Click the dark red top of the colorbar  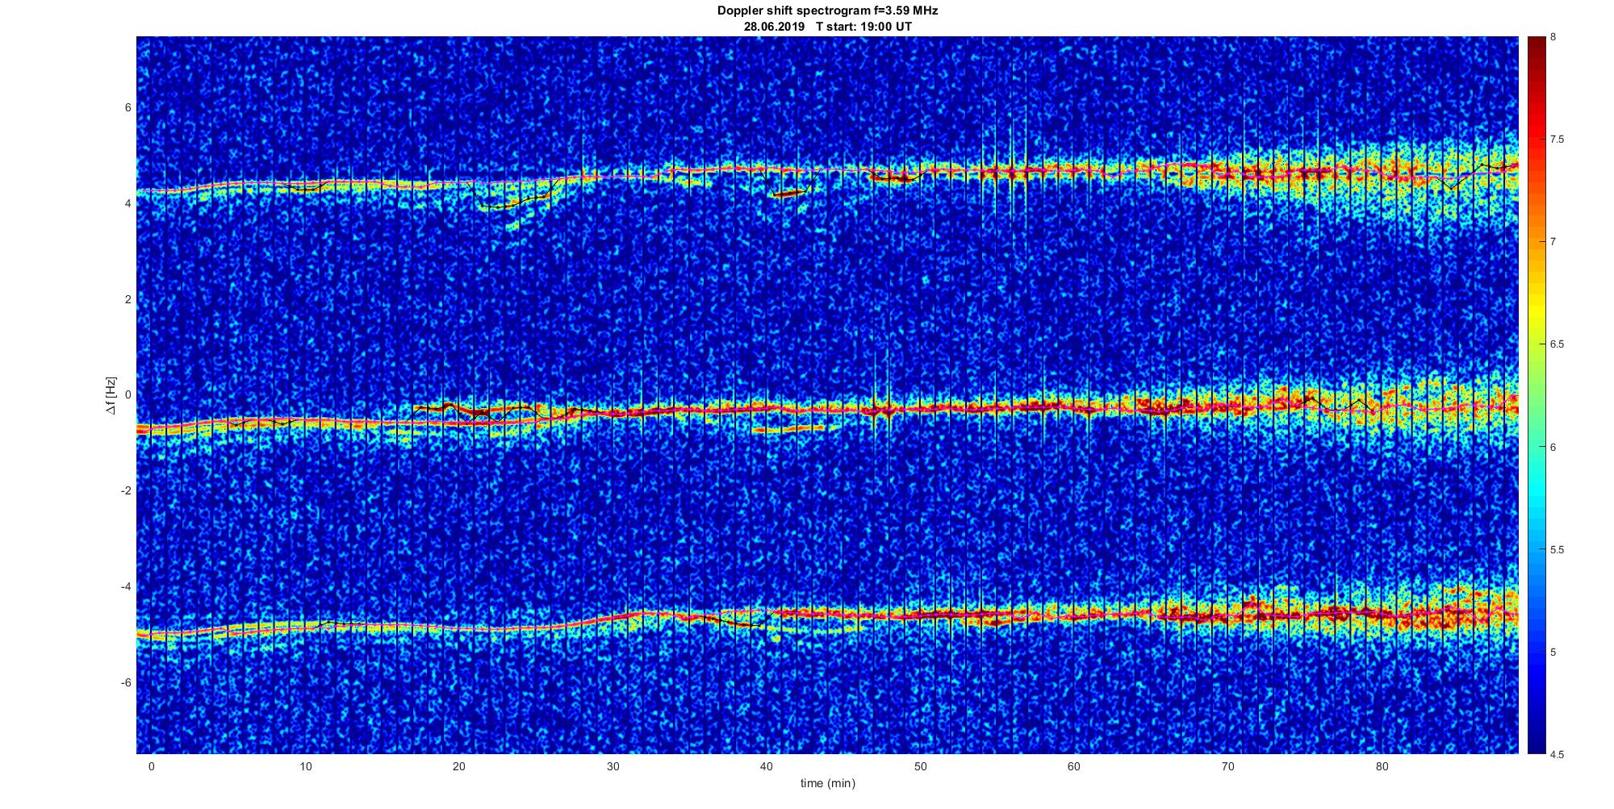(1536, 45)
